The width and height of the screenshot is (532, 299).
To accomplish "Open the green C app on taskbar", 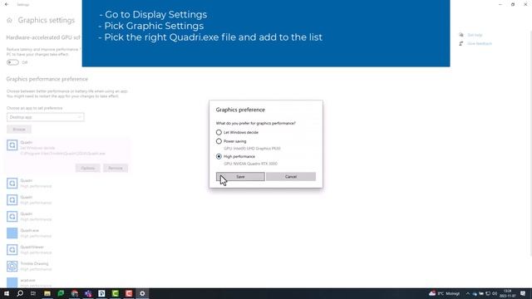I will click(116, 293).
